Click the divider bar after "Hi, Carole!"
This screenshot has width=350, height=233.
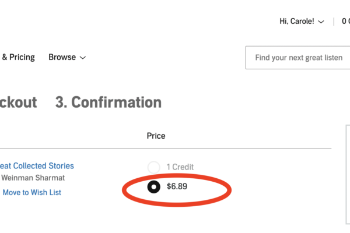(334, 22)
